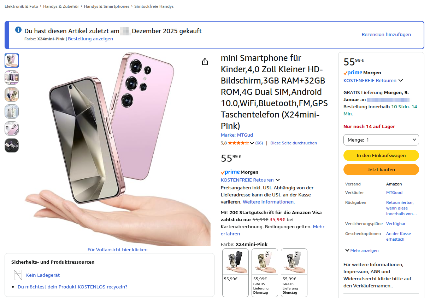Image resolution: width=430 pixels, height=298 pixels.
Task: Click the share icon above product image
Action: tap(205, 62)
